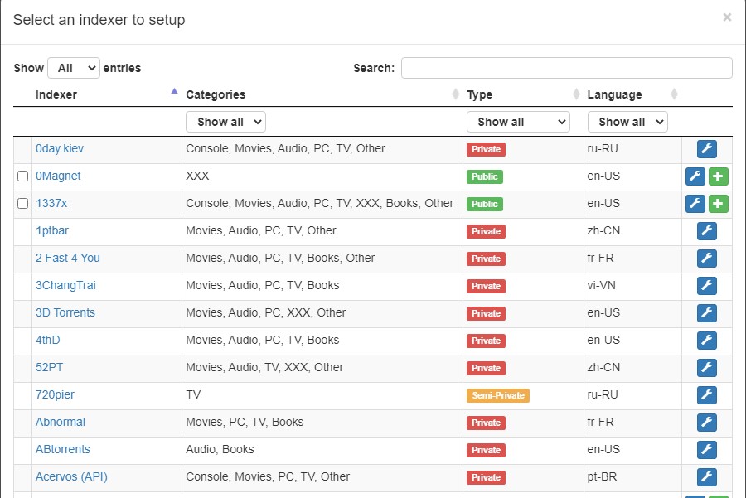Screen dimensions: 746x498
Task: Tick the checkbox beside 0Magnet
Action: 23,176
